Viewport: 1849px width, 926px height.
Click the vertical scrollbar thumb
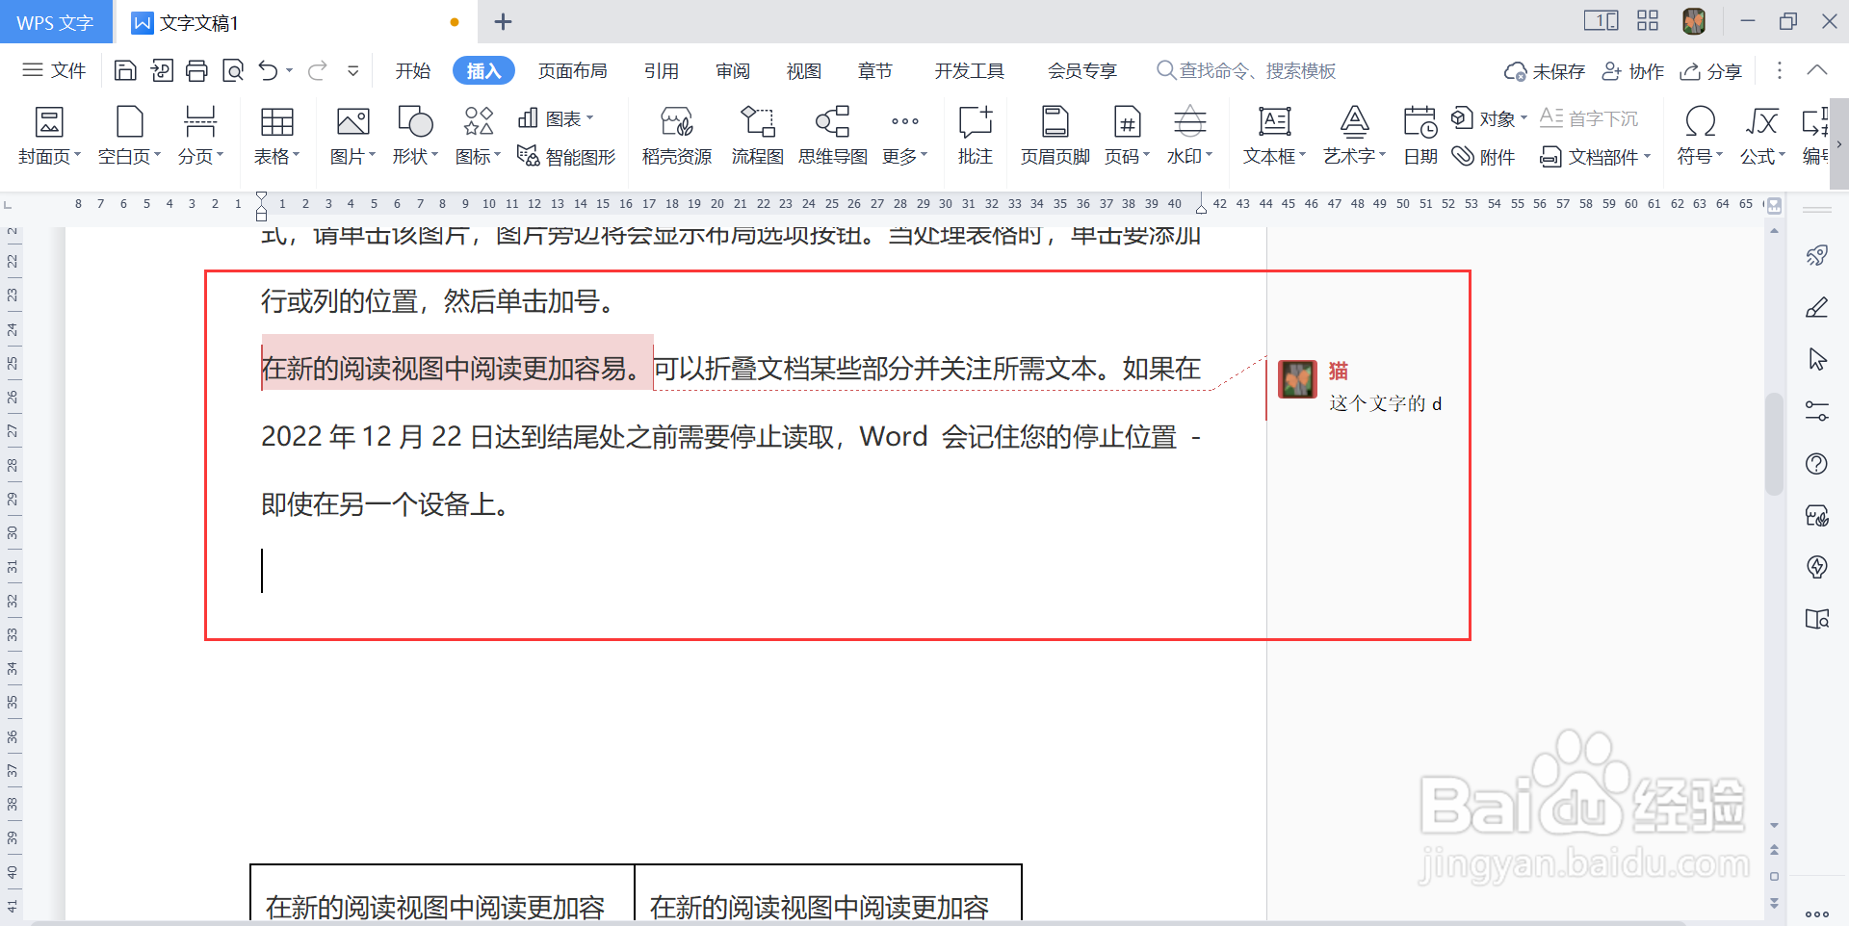tap(1774, 443)
